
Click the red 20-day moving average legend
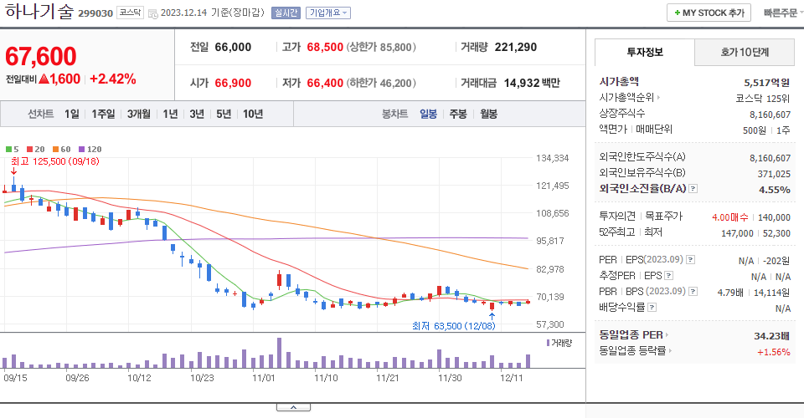pyautogui.click(x=36, y=150)
